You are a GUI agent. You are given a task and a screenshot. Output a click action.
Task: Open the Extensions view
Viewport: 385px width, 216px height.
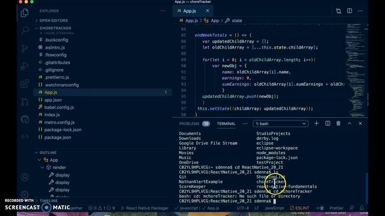click(25, 84)
